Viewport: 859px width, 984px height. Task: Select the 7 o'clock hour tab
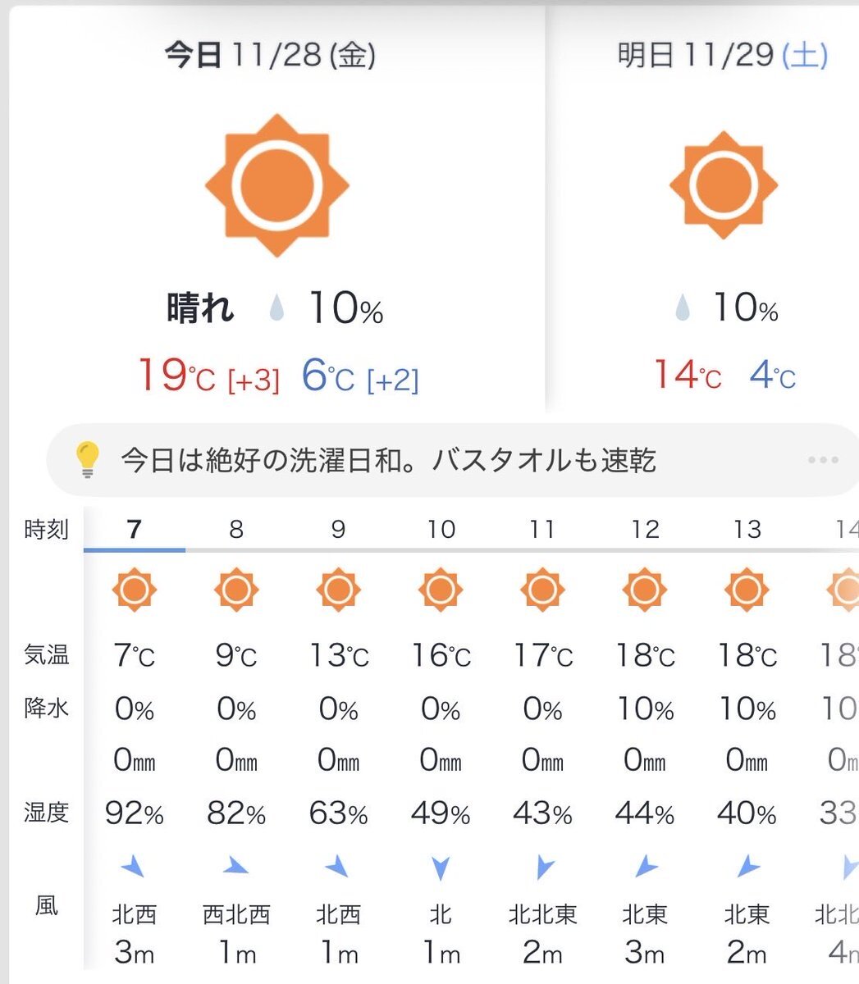point(135,530)
